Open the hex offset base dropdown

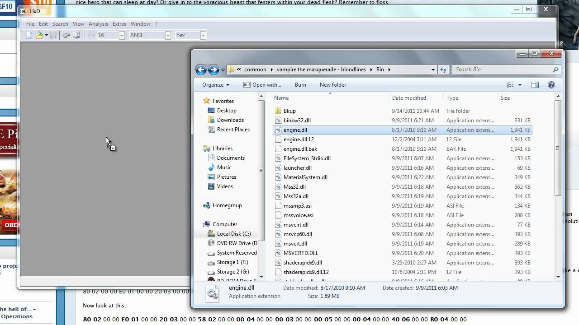click(203, 35)
